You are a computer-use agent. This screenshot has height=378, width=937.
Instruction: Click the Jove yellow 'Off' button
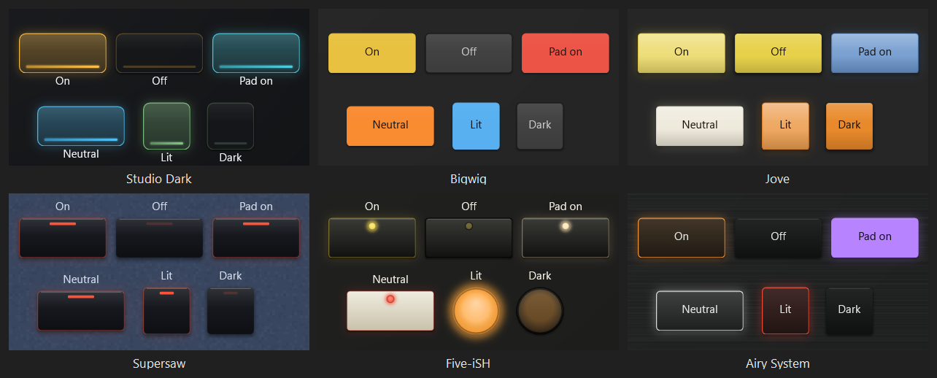point(779,53)
